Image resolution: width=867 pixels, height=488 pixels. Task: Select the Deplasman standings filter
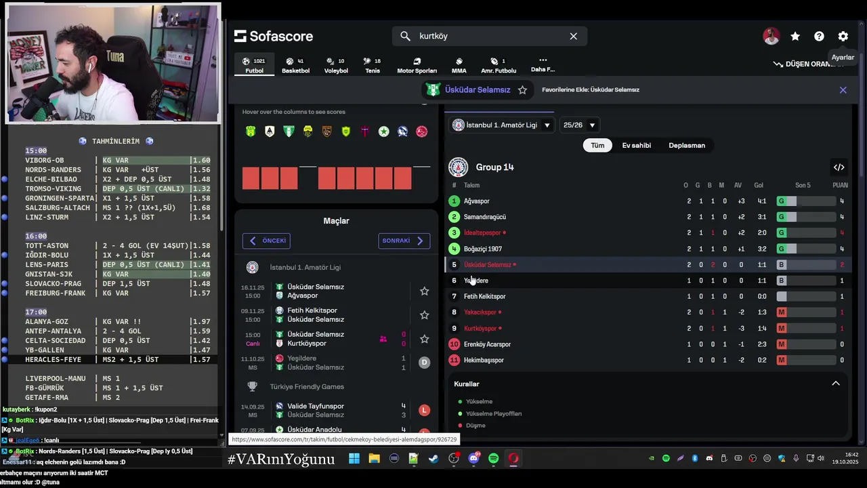[687, 145]
